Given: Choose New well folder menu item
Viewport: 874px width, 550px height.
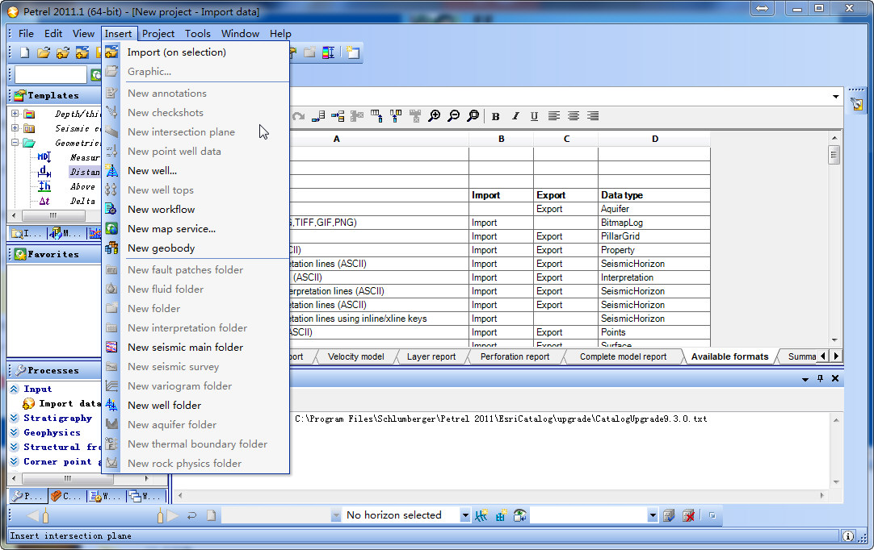Looking at the screenshot, I should click(x=195, y=406).
